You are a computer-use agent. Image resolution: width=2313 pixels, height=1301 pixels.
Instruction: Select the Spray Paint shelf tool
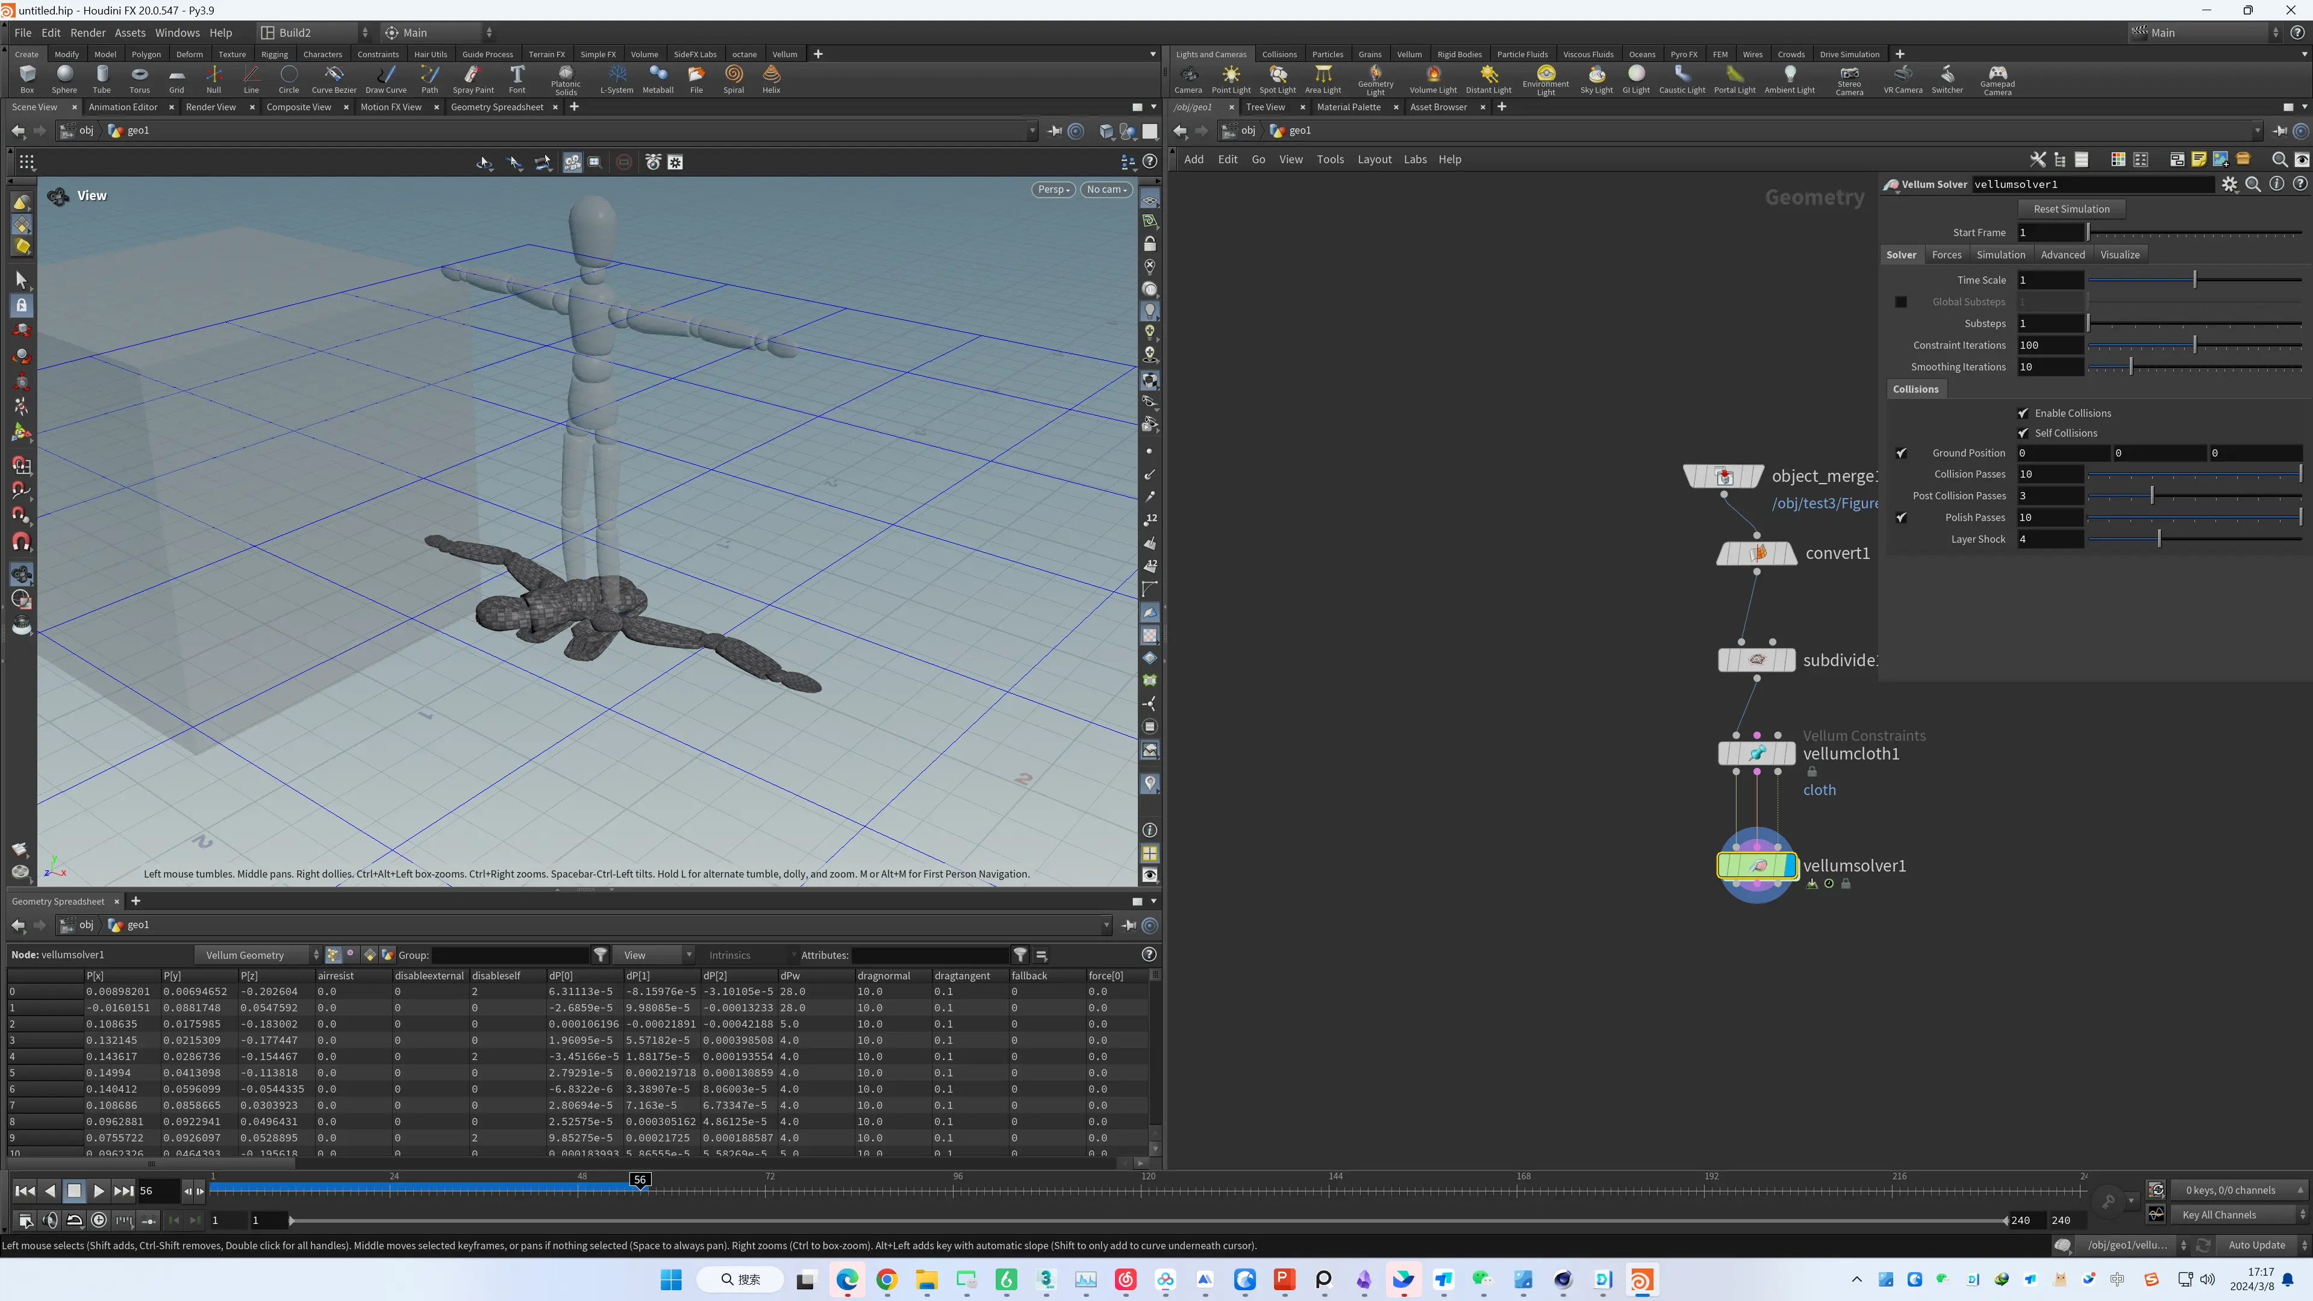(x=473, y=79)
